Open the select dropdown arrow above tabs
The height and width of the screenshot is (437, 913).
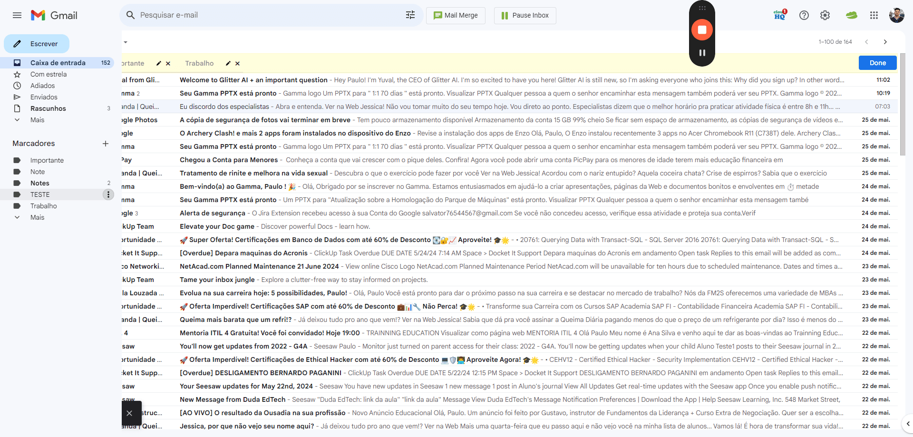point(126,42)
